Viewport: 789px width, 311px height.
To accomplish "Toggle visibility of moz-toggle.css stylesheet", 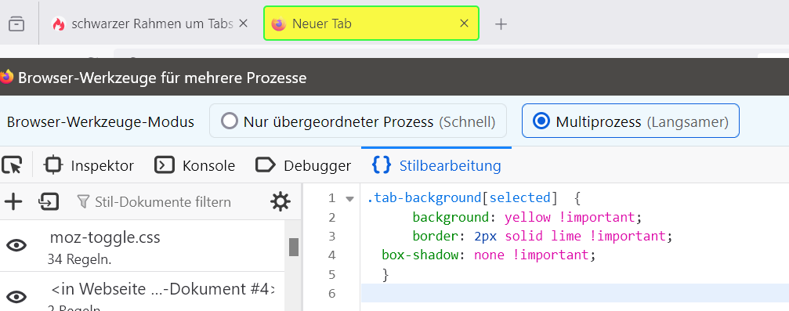I will pos(16,245).
